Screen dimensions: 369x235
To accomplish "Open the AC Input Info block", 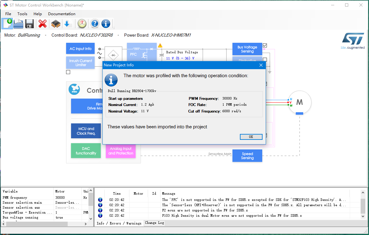I will [80, 49].
